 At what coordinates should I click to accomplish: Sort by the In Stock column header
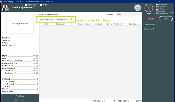[x=87, y=24]
